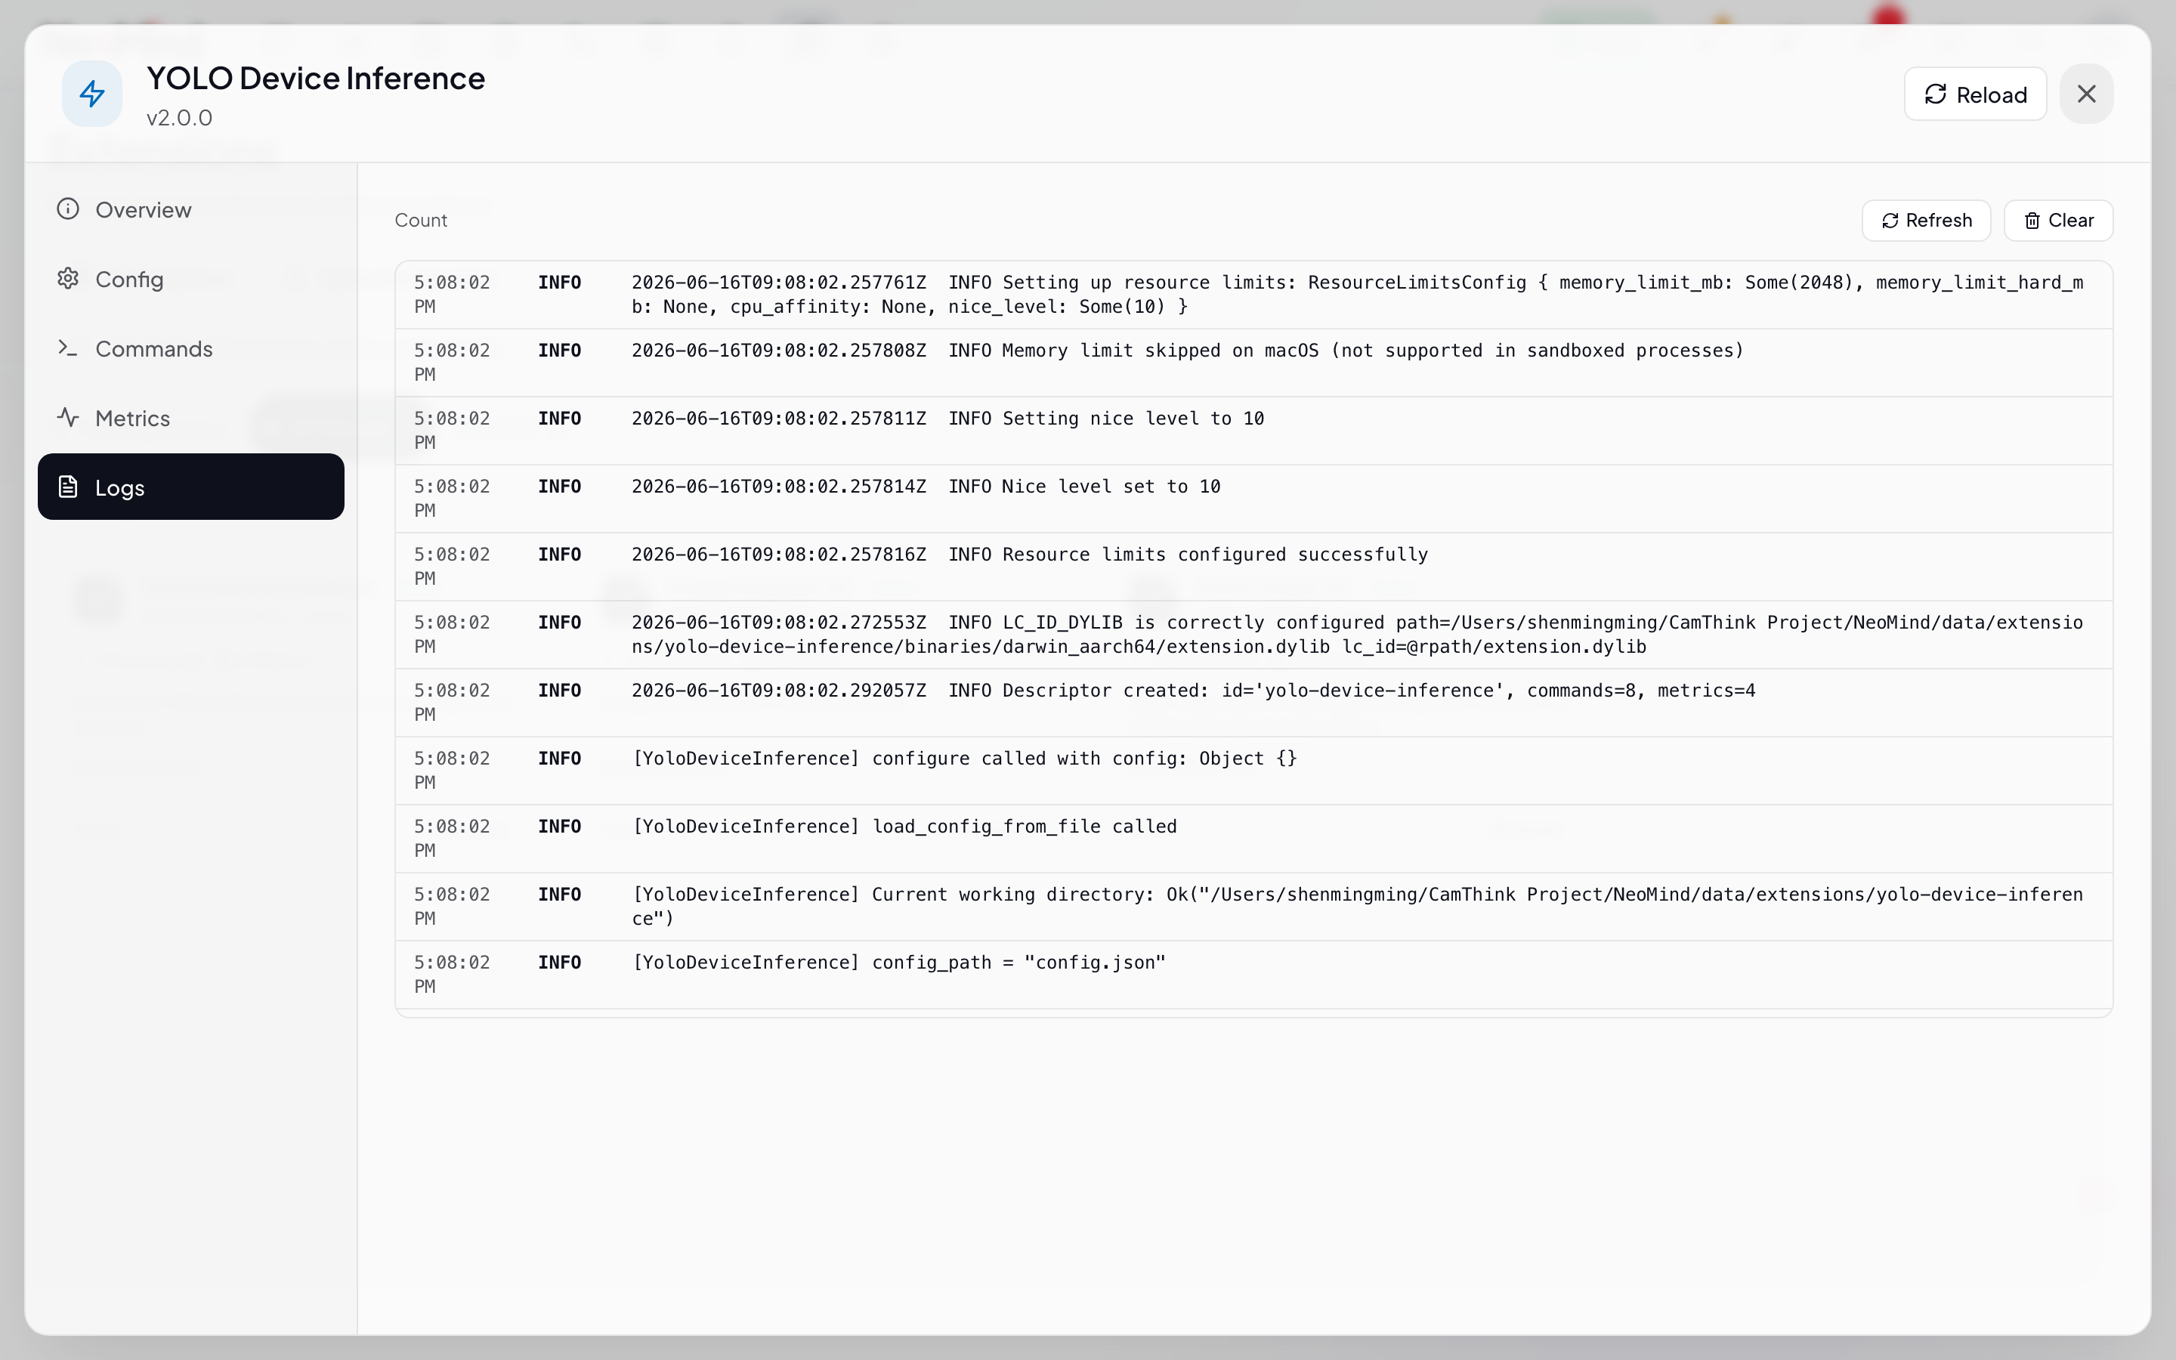The image size is (2176, 1360).
Task: Click the Config gear icon
Action: point(68,279)
